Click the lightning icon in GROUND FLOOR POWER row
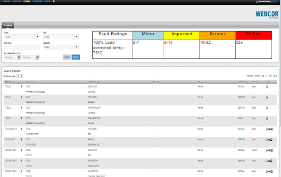 [x=21, y=118]
